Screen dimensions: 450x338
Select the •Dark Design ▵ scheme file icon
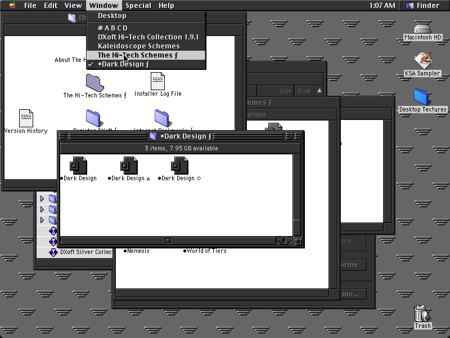point(129,166)
